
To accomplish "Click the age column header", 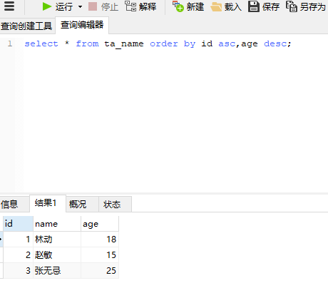I will tap(100, 224).
